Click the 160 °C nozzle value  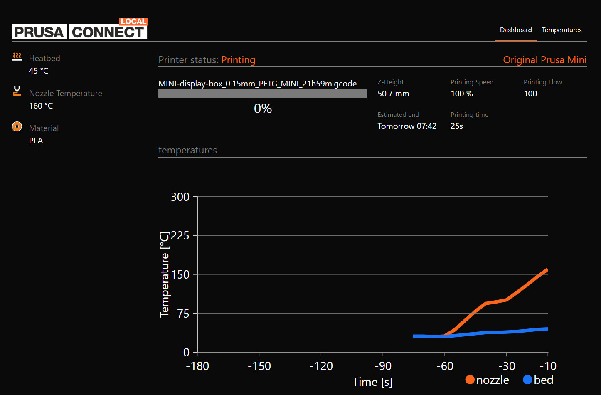pos(41,106)
